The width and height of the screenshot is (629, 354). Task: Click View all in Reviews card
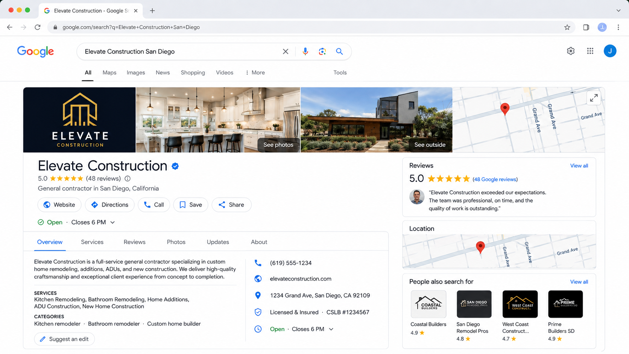pyautogui.click(x=579, y=166)
